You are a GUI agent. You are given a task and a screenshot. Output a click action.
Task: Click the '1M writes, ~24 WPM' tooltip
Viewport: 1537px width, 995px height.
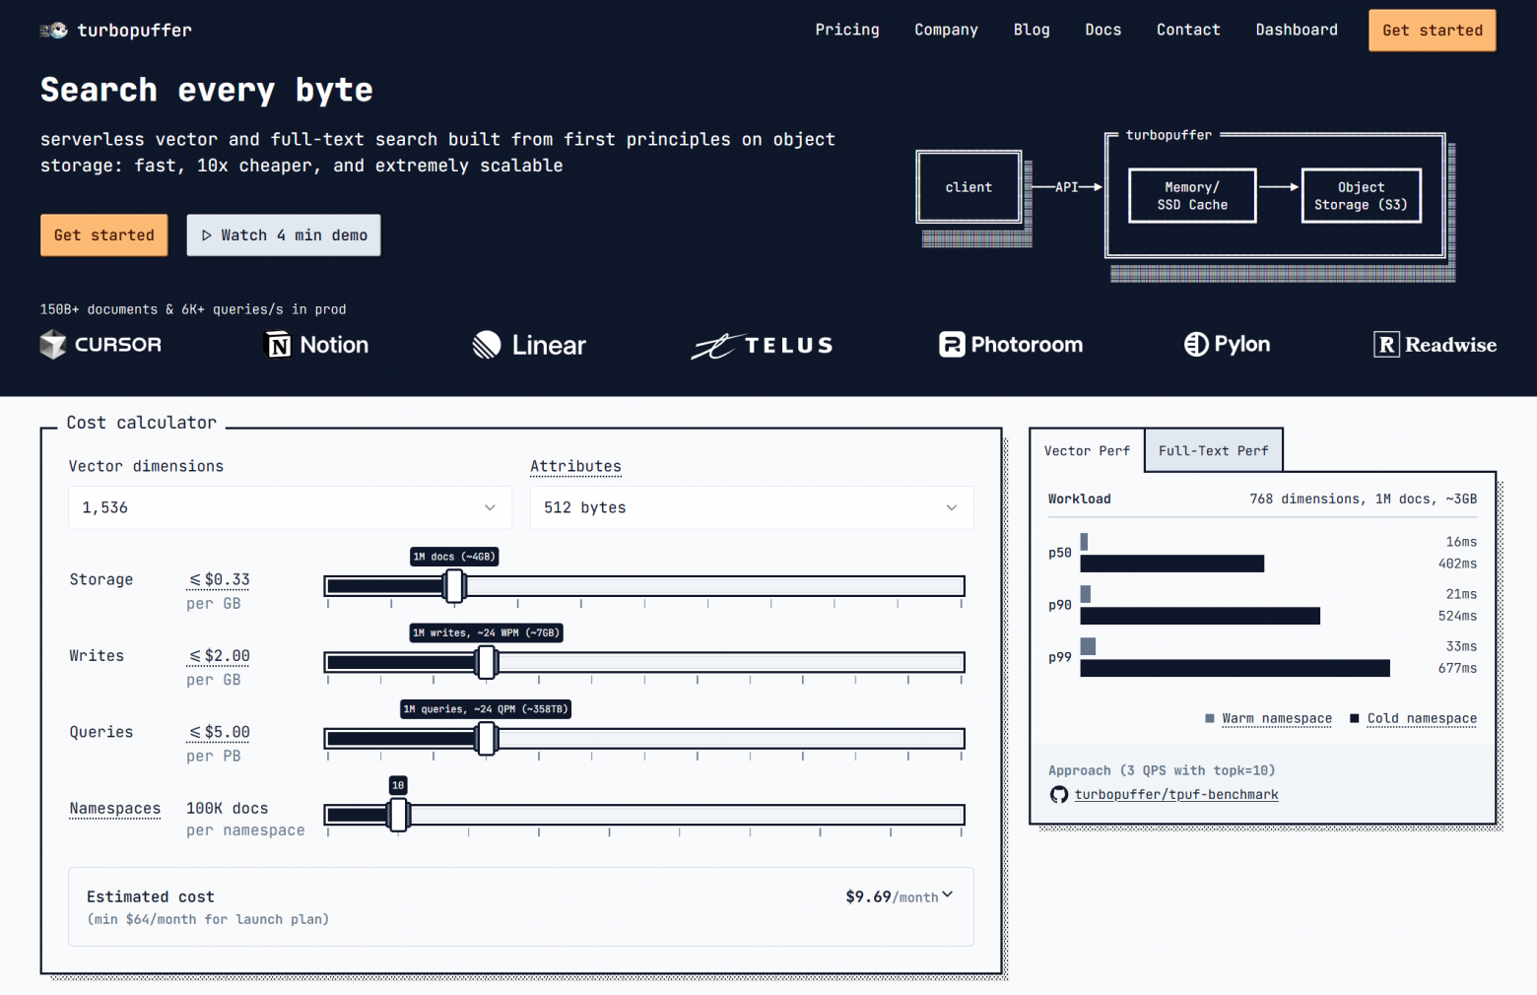[486, 632]
